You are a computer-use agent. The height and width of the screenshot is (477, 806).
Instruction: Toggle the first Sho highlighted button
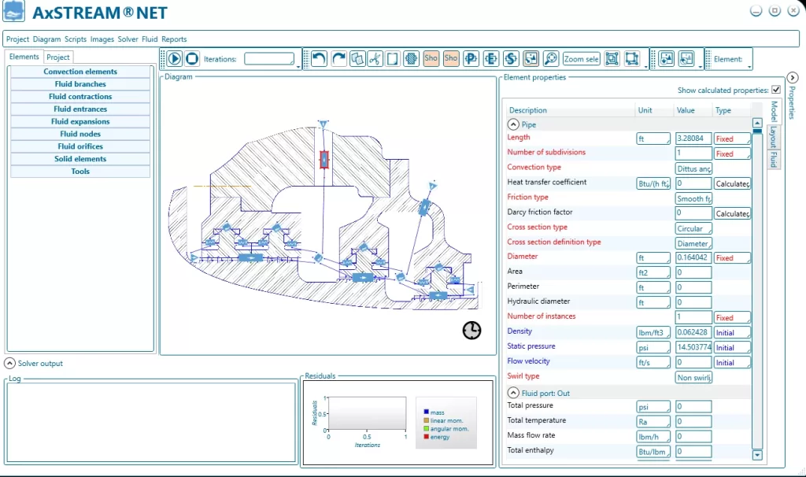point(431,59)
